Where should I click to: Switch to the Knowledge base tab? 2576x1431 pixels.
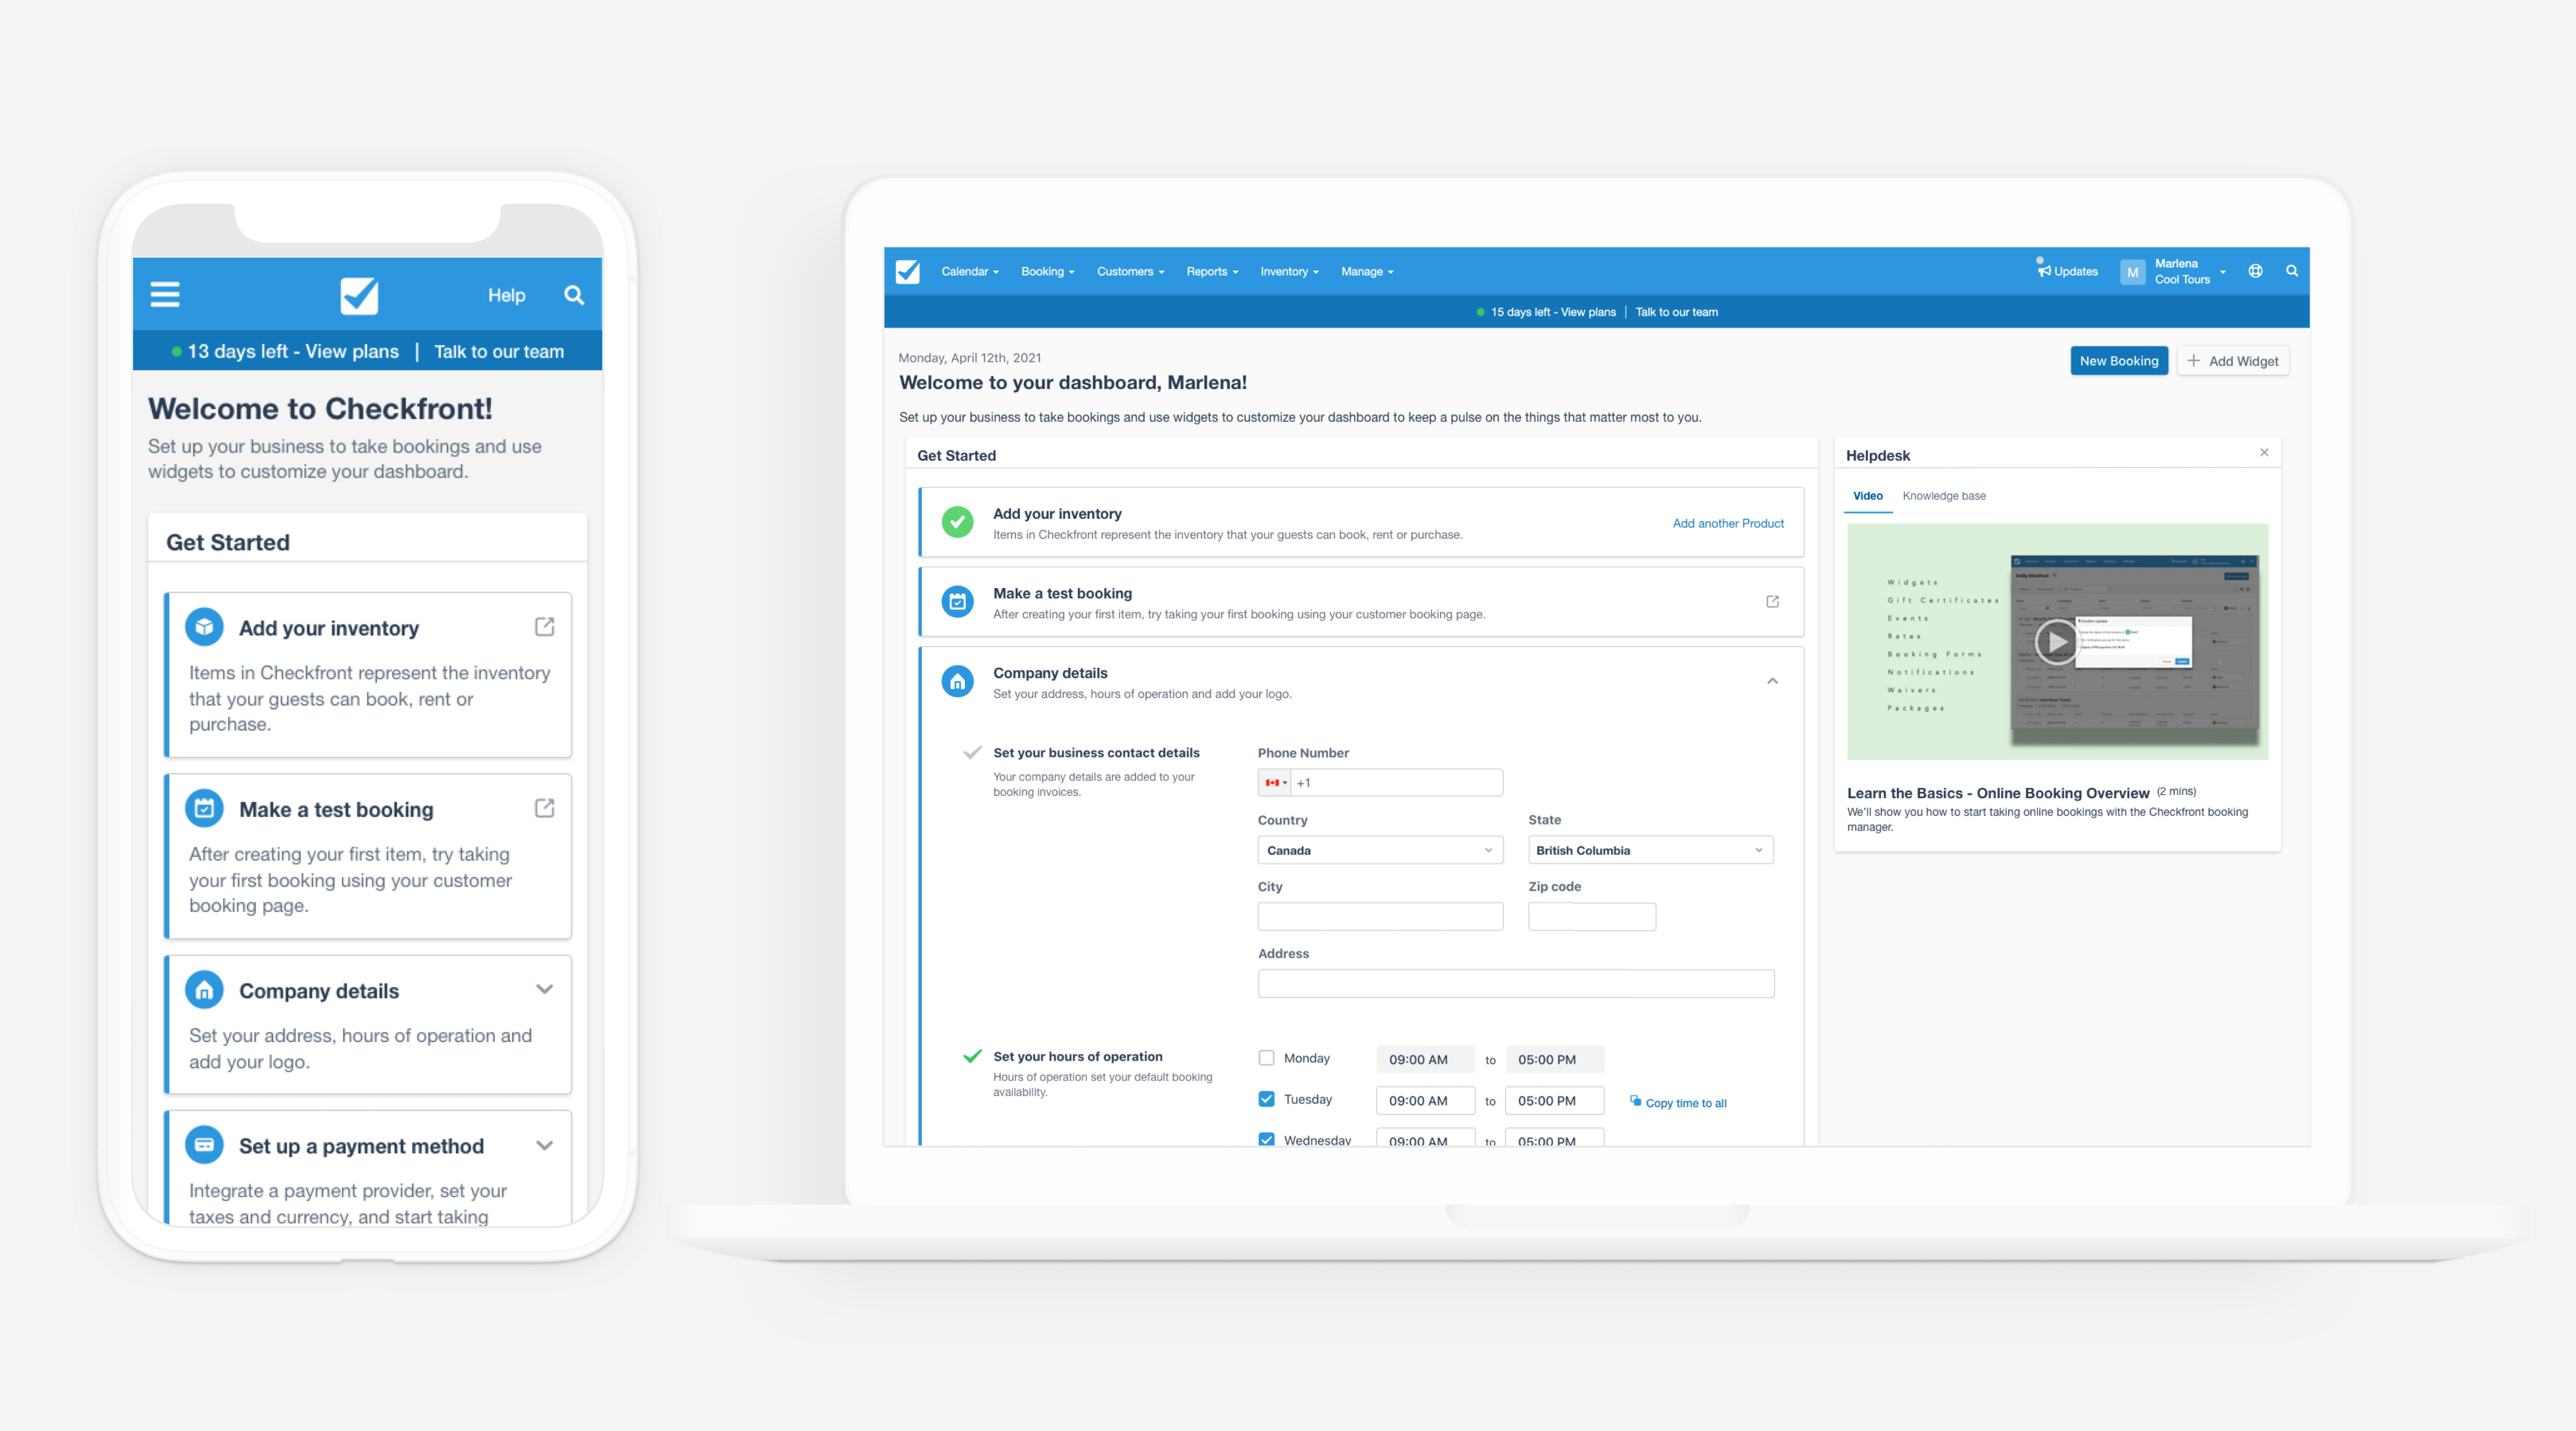(1943, 496)
